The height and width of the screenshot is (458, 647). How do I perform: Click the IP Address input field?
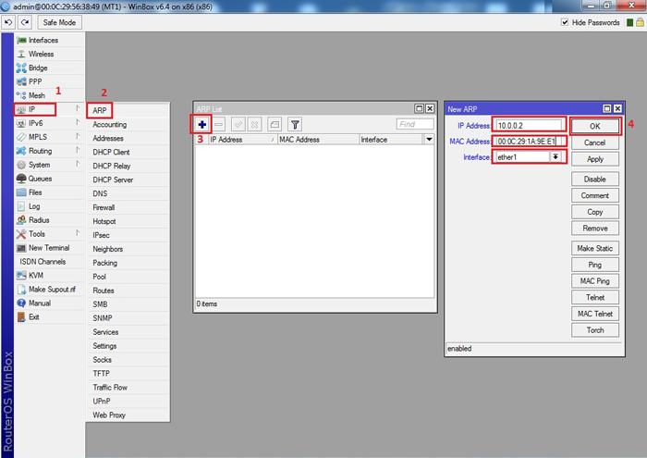pos(529,125)
